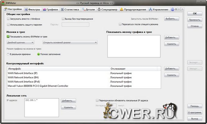The width and height of the screenshot is (207, 124).
Task: Switch to the Секундомер tab
Action: [x=108, y=10]
